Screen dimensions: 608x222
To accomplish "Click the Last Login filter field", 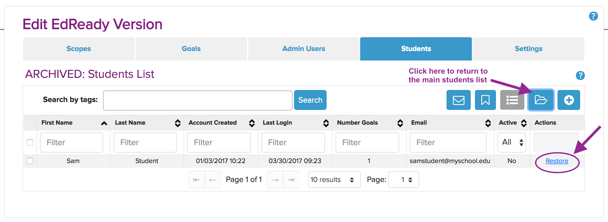I will pyautogui.click(x=293, y=143).
